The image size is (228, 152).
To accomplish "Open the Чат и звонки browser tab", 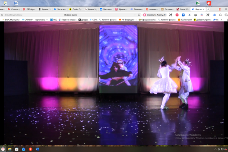I will pyautogui.click(x=60, y=9).
